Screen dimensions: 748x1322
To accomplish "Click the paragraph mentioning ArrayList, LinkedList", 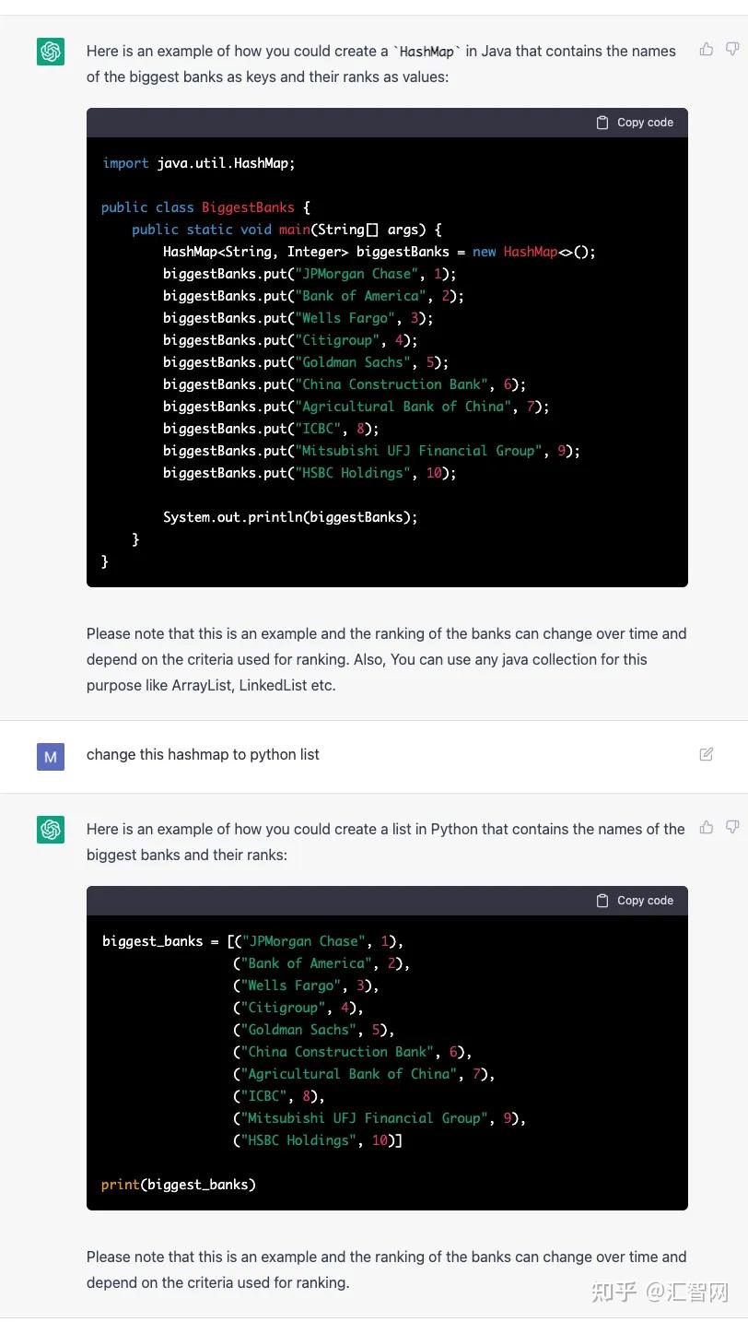I will coord(386,659).
